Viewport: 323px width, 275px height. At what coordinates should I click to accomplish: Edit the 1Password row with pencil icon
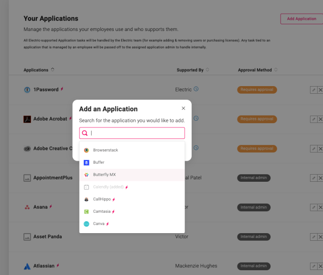313,90
